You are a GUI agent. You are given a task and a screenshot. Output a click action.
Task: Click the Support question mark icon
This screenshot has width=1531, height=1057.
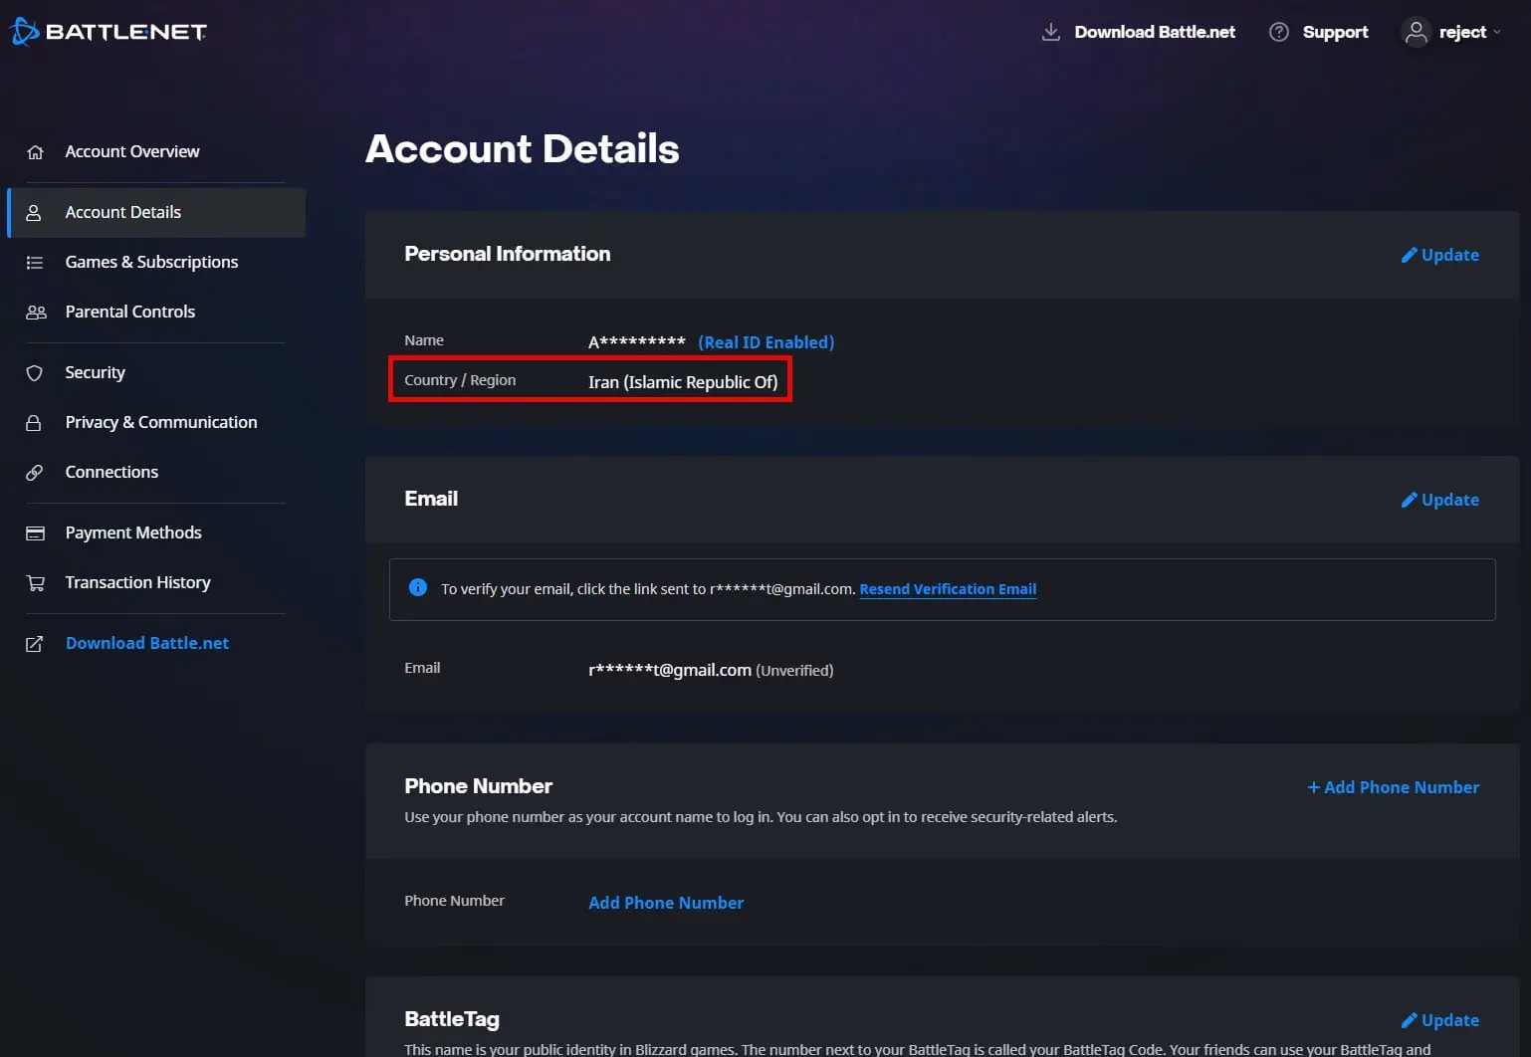tap(1279, 32)
